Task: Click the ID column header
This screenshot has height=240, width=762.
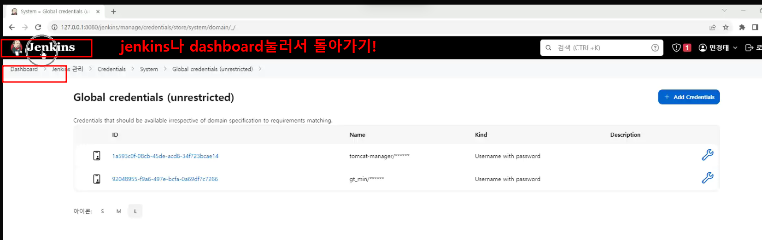Action: [x=115, y=135]
